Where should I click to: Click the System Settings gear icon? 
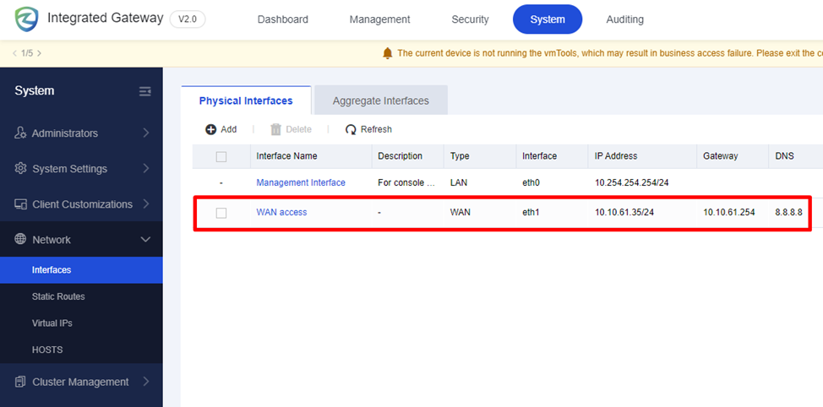21,169
